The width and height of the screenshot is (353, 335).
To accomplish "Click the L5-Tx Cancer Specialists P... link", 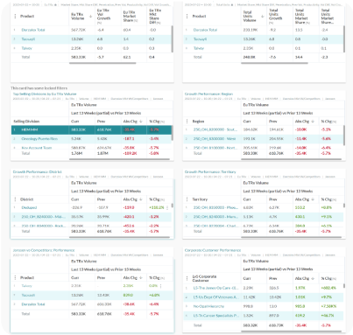I will (215, 316).
